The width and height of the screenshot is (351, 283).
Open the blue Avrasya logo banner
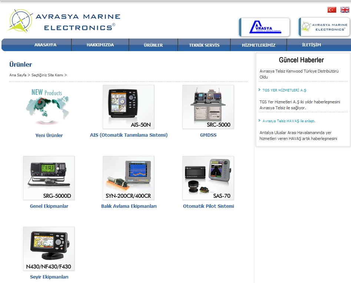264,27
